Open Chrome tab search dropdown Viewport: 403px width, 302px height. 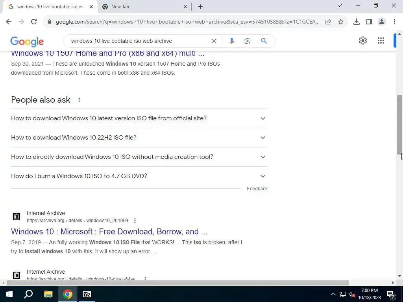(340, 6)
